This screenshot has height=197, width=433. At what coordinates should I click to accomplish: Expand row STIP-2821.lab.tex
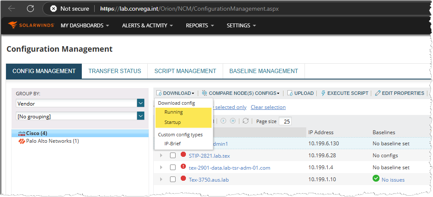(161, 156)
